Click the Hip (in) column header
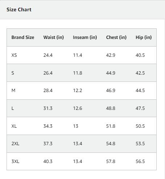 point(144,37)
